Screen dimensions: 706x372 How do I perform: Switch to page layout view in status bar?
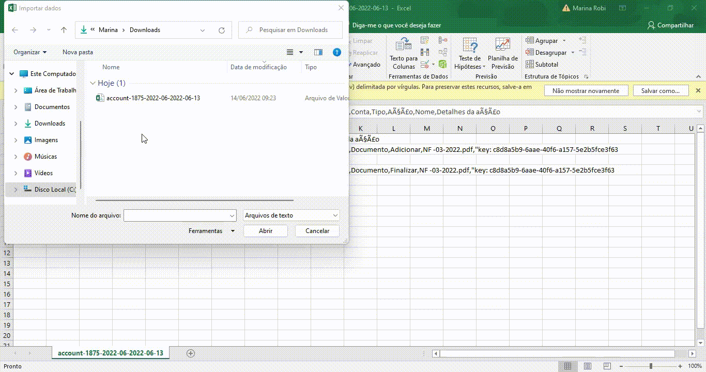(x=587, y=366)
